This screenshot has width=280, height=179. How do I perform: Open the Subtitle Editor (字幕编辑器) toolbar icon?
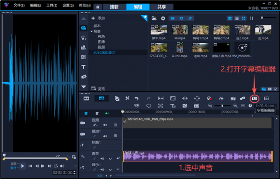(254, 98)
